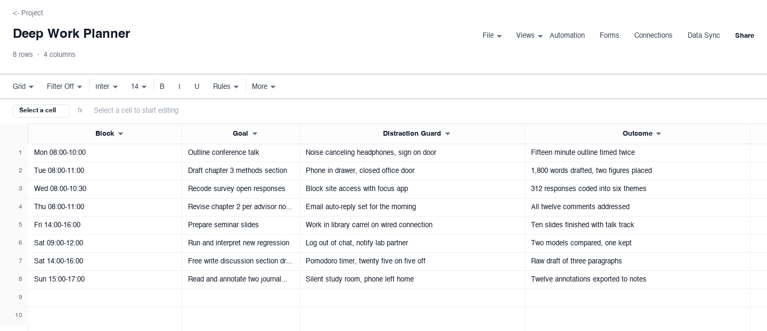Open the Rules dropdown
Screen dimensions: 767x331
[226, 87]
